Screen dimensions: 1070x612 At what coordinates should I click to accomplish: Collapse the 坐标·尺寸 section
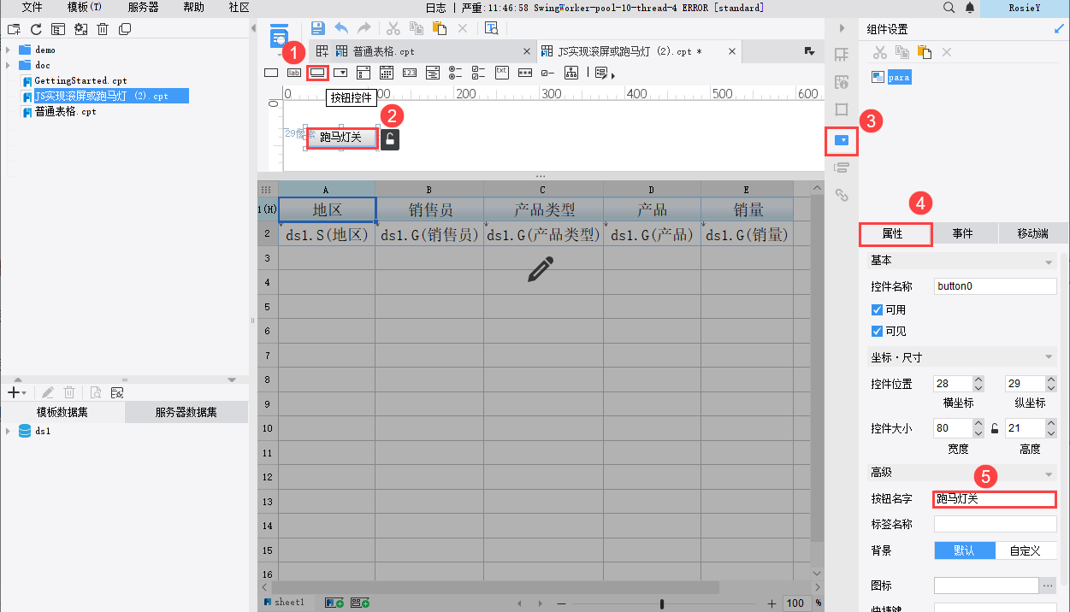point(1049,356)
